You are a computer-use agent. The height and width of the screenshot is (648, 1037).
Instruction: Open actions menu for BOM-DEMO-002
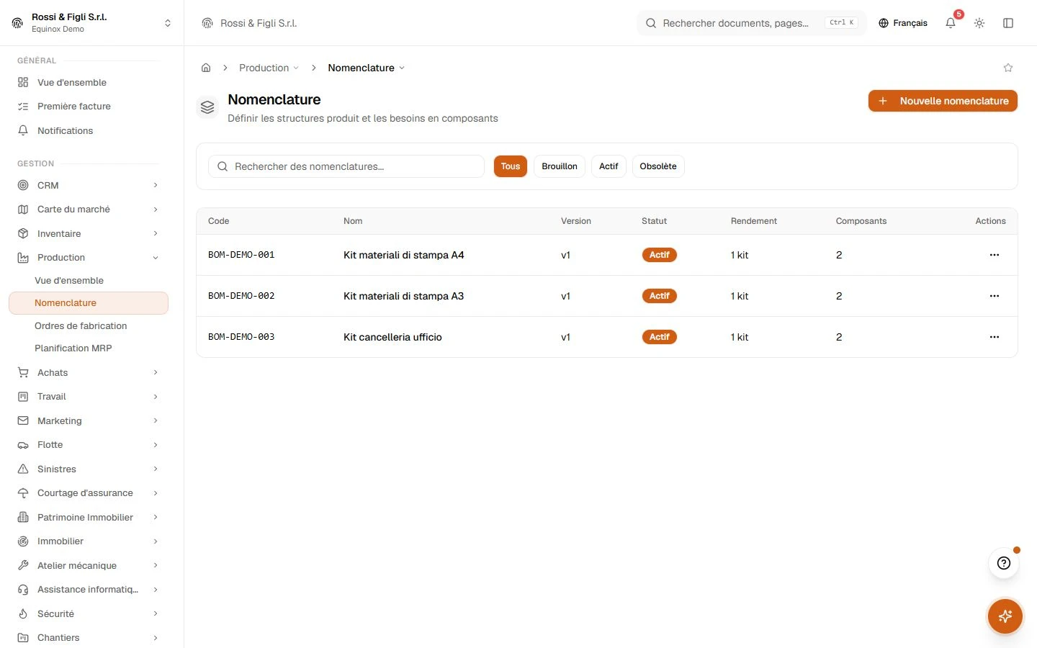tap(995, 296)
